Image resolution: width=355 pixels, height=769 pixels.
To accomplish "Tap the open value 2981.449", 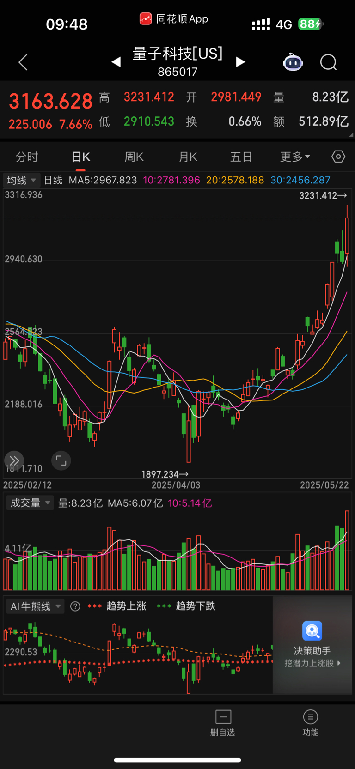I will [236, 97].
